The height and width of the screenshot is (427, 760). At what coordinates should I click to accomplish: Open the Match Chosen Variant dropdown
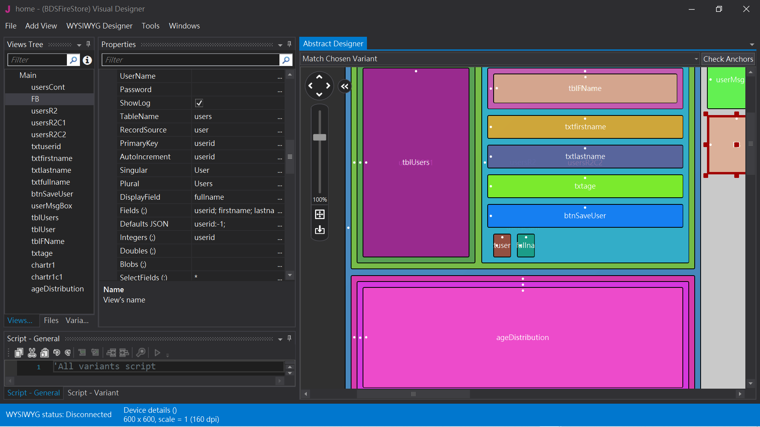tap(696, 59)
